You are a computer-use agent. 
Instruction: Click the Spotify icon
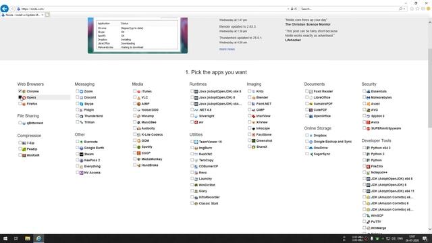click(139, 147)
